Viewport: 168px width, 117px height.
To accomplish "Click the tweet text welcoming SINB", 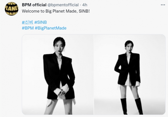I will pos(56,11).
